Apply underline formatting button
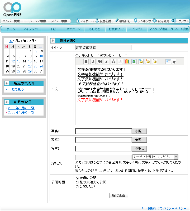190x211 pixels. [x=93, y=61]
